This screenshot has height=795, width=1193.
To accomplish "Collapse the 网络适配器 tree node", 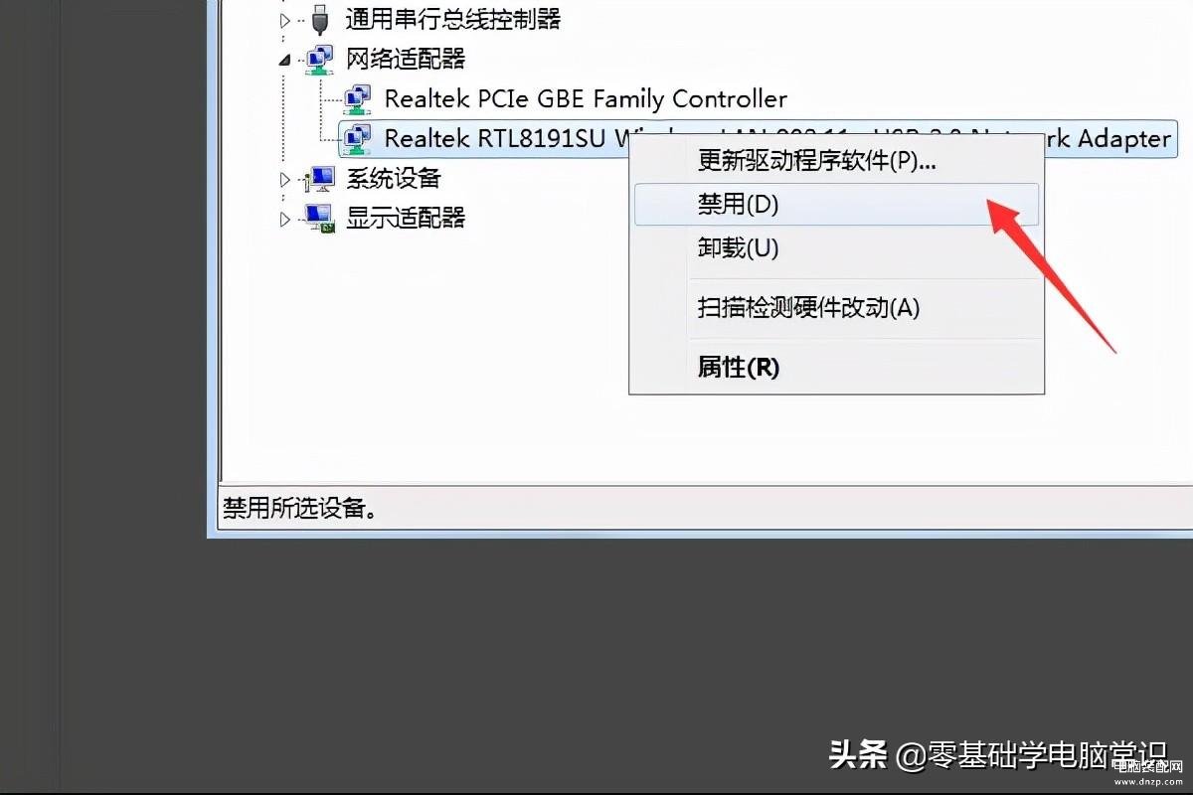I will [x=286, y=61].
